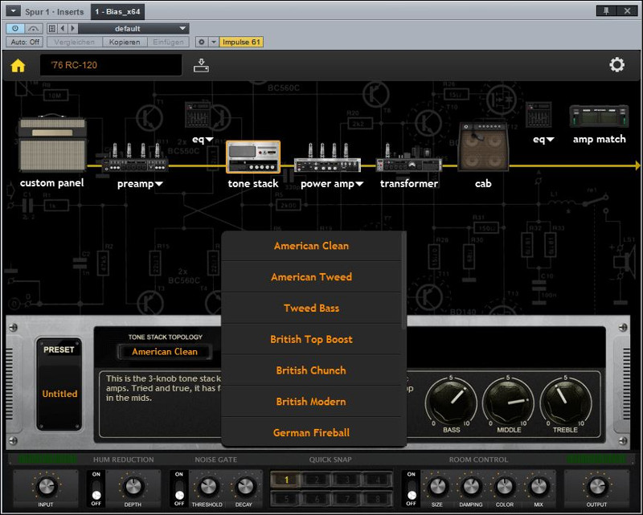
Task: Go to the next host preset
Action: [x=72, y=29]
